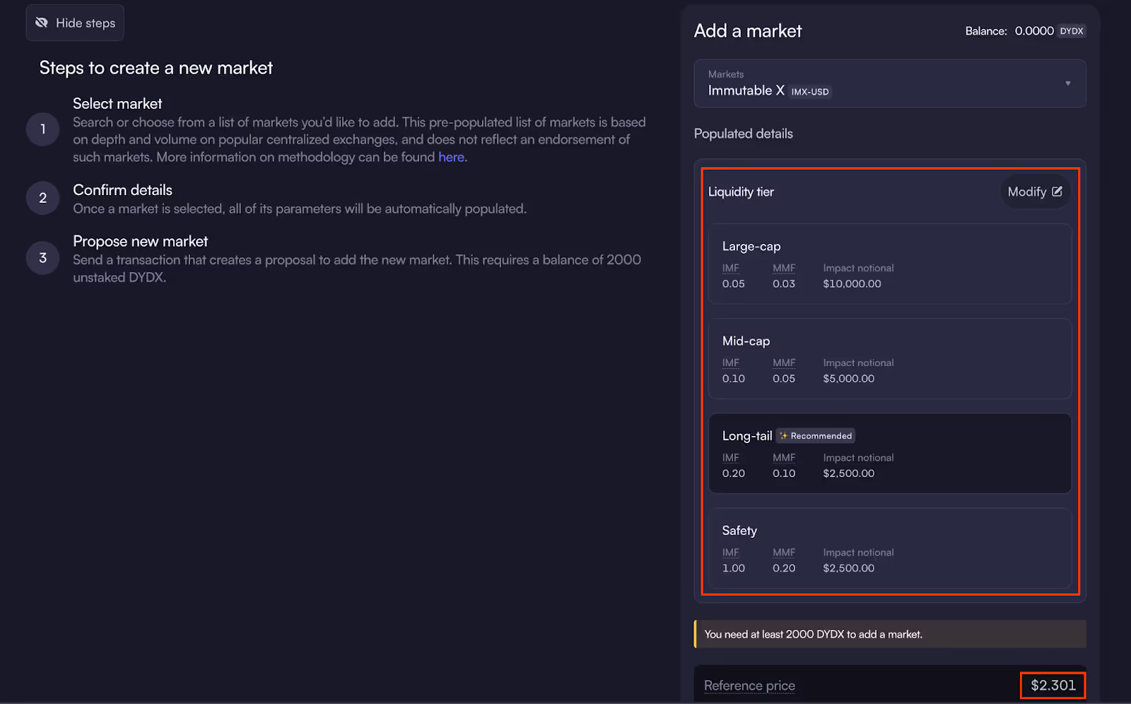Click the Hide steps eye icon
Screen dimensions: 1131x704
42,23
